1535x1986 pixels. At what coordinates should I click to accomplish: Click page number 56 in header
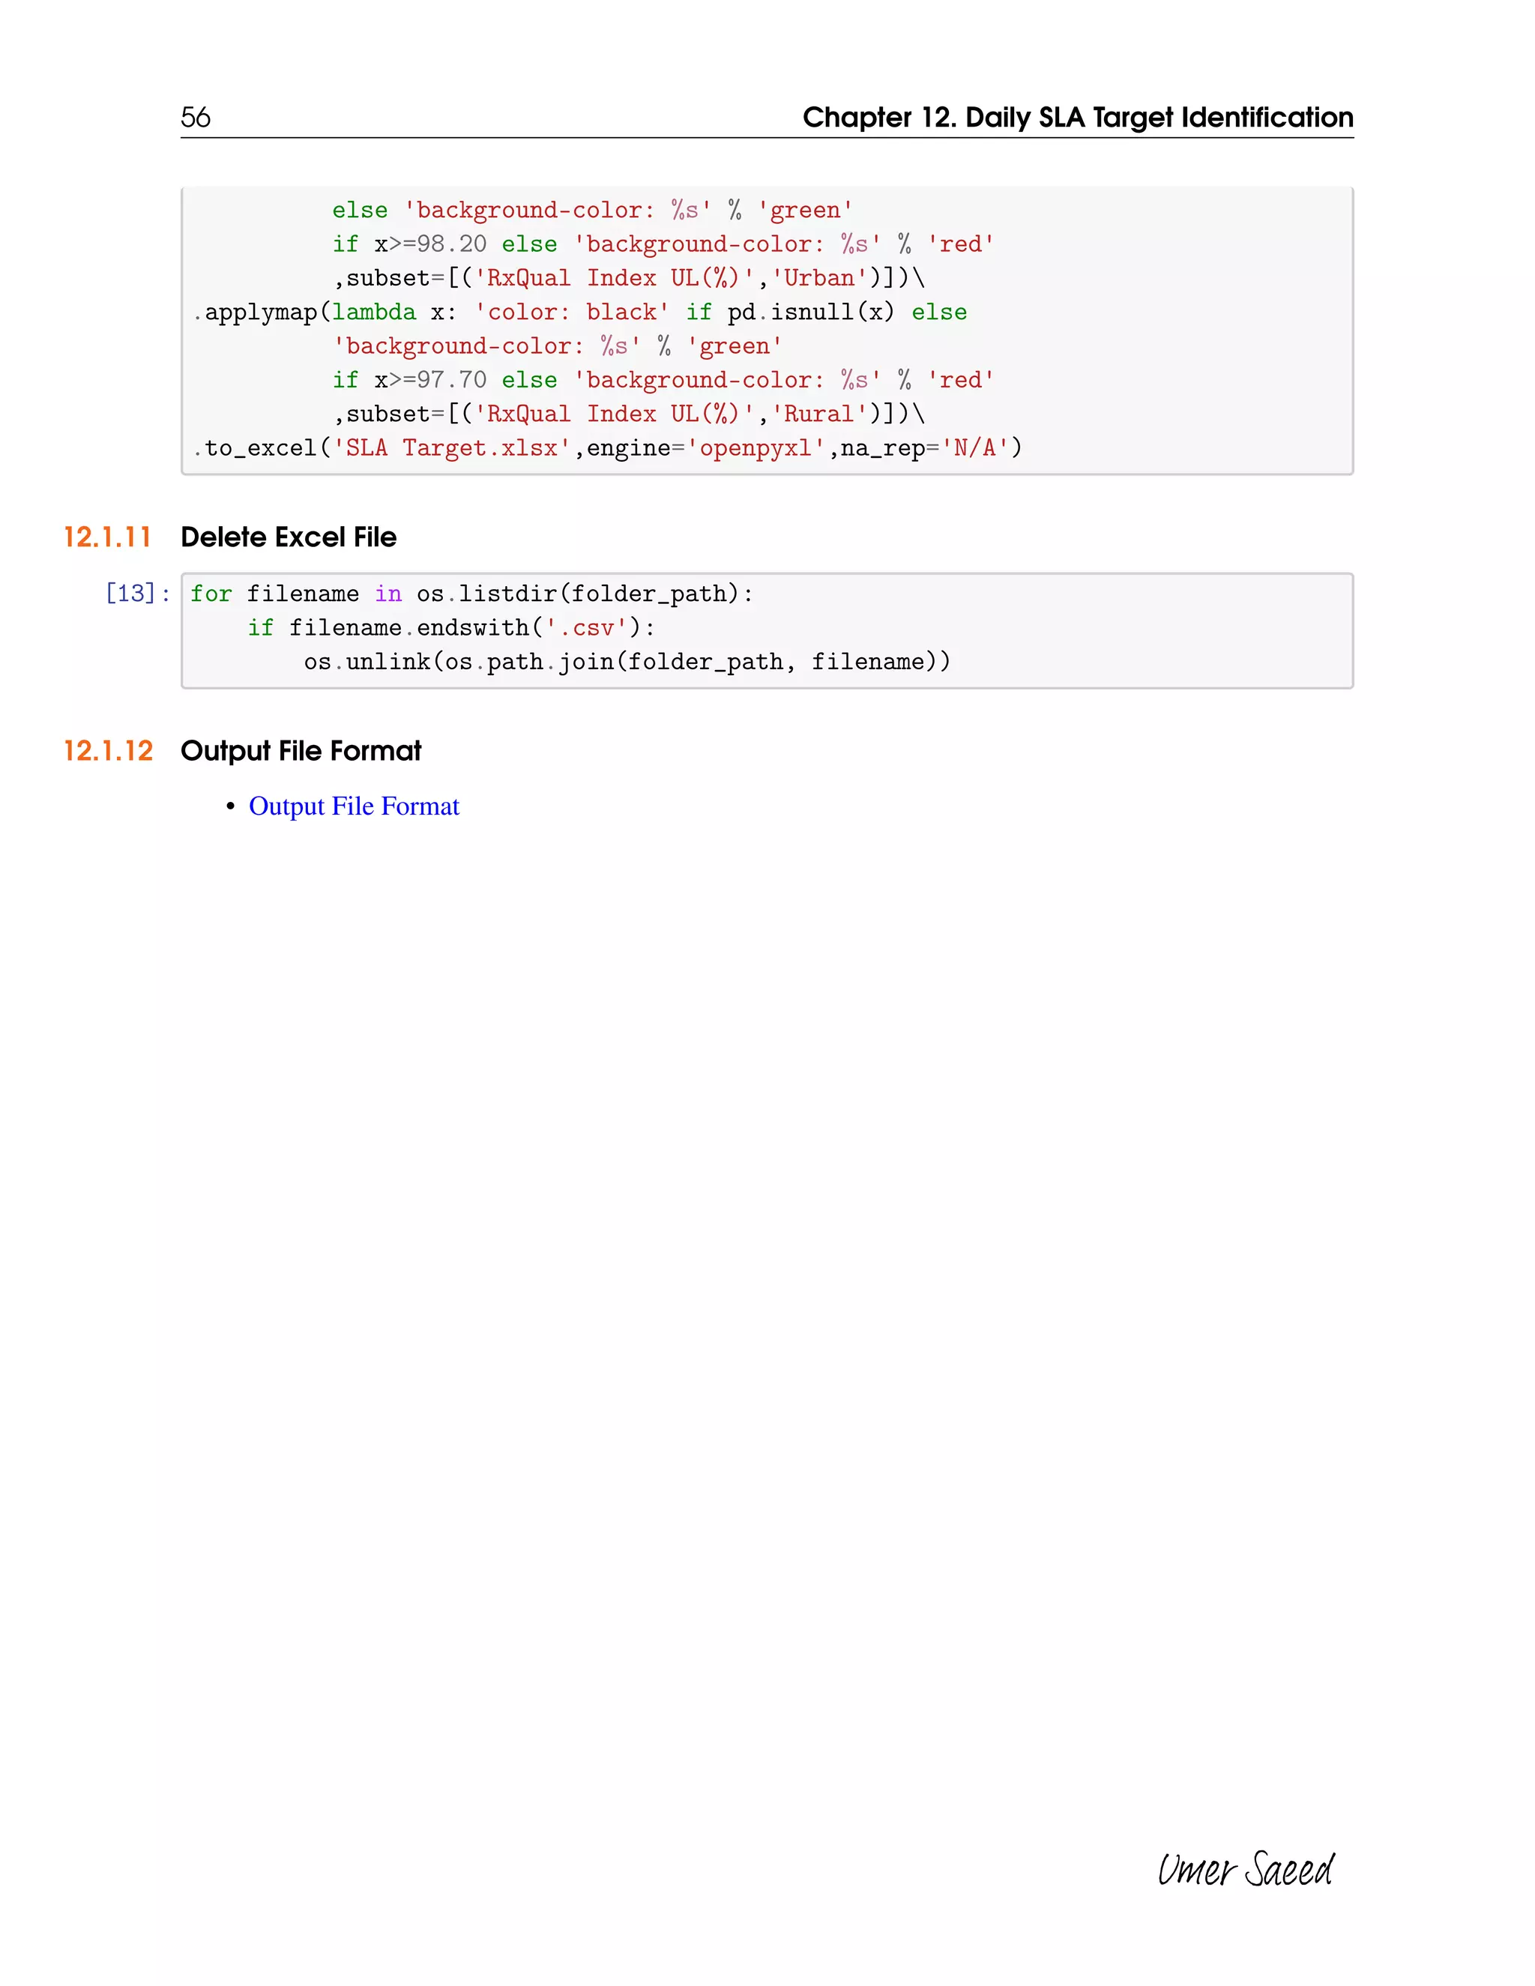click(x=196, y=118)
